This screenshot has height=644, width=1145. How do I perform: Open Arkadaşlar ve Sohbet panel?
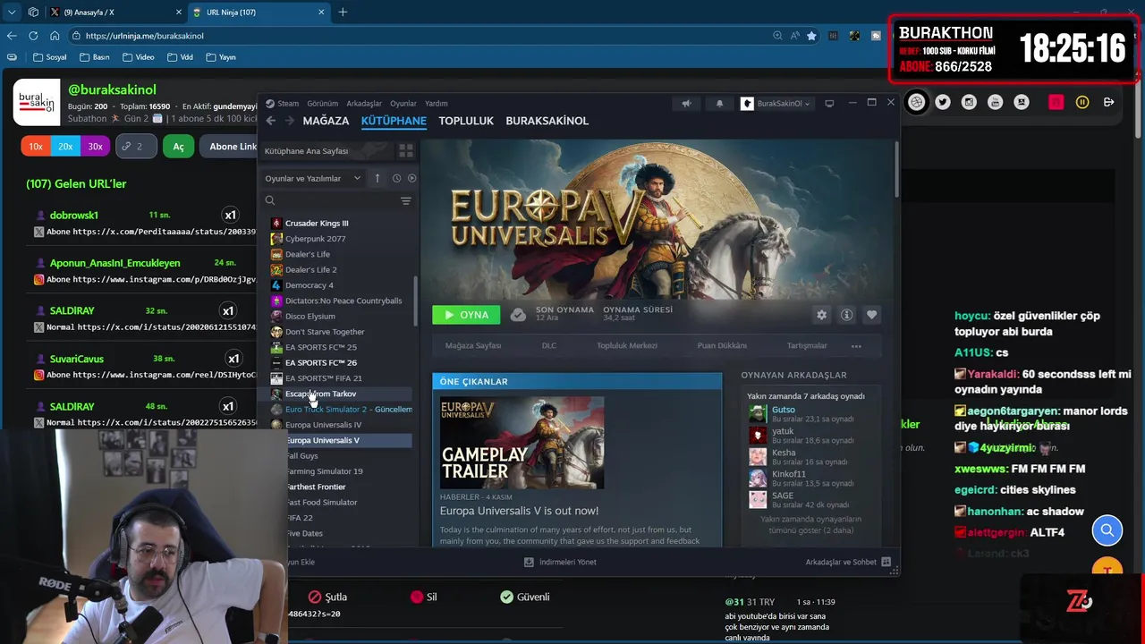point(848,562)
